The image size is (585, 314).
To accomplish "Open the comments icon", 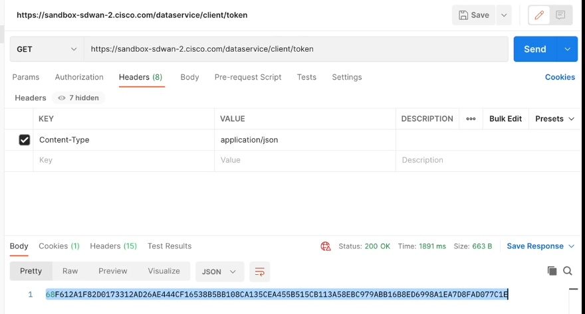I will pos(560,15).
